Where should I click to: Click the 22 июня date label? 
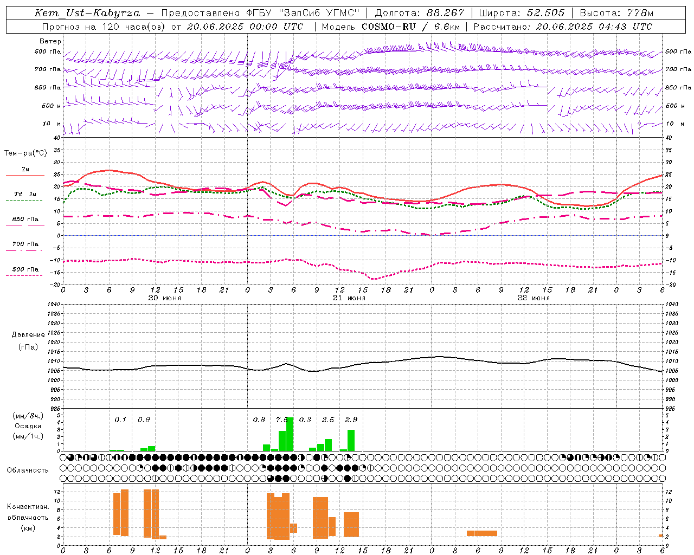click(x=534, y=298)
